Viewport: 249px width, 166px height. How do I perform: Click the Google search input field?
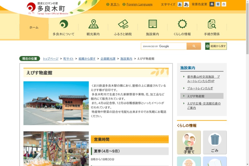163,46
